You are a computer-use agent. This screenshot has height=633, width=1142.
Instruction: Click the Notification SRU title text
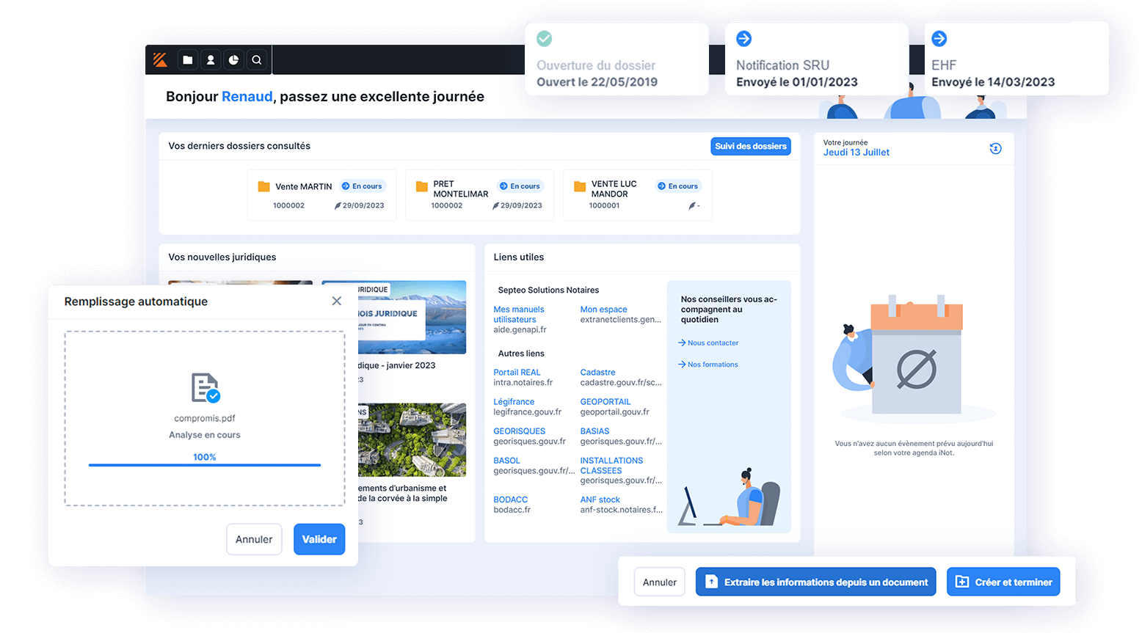tap(782, 65)
